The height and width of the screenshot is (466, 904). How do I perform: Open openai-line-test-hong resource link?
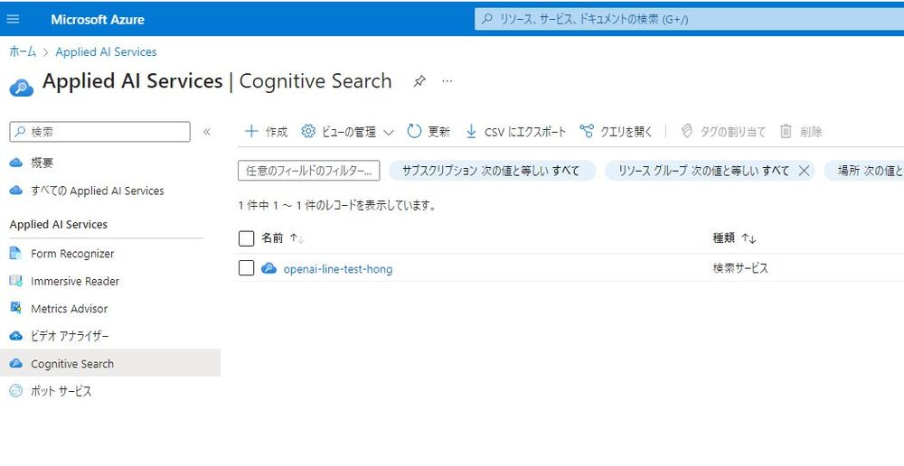point(338,269)
